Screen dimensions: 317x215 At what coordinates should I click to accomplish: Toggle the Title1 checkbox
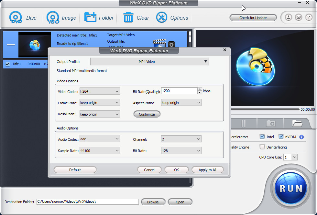pyautogui.click(x=8, y=64)
